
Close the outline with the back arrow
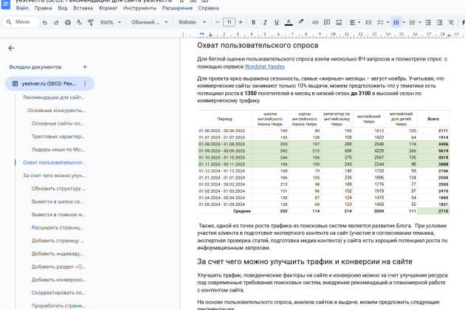click(x=11, y=48)
